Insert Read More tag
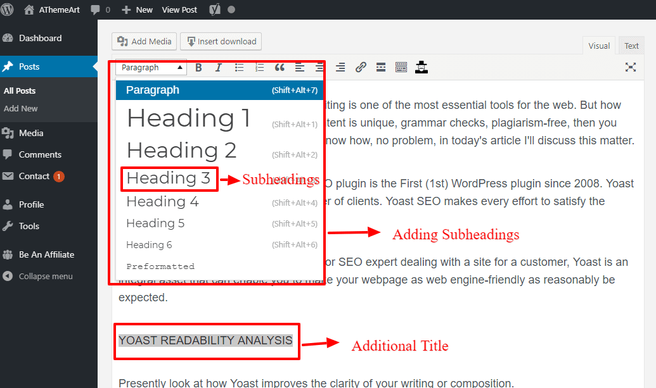 point(381,68)
